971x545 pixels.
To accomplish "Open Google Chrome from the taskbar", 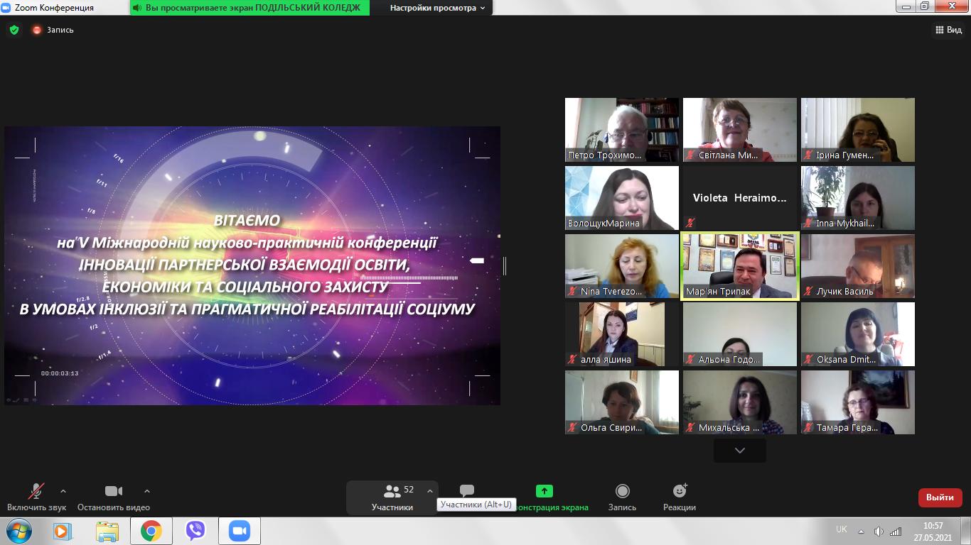I will coord(151,531).
